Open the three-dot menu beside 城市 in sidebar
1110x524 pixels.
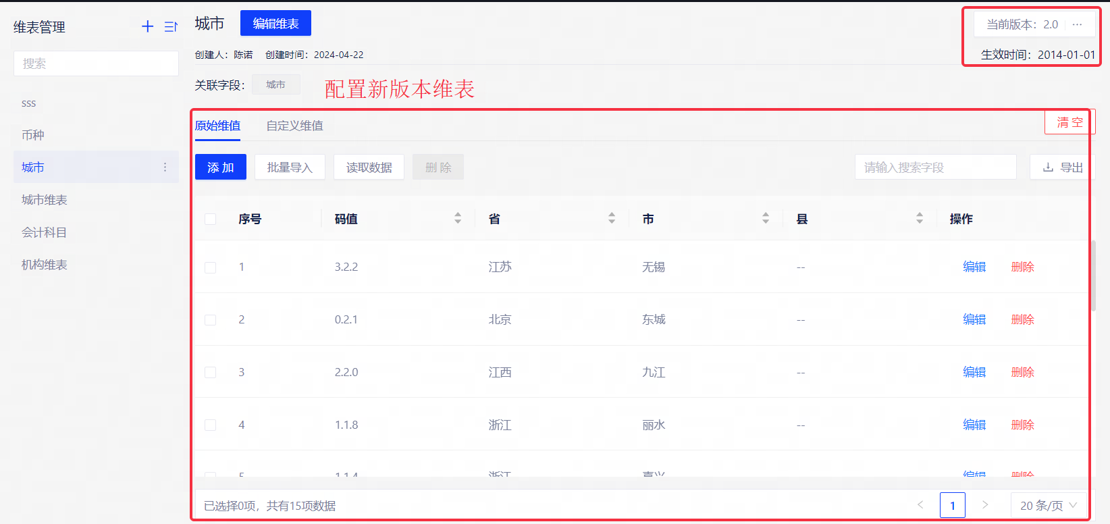(x=165, y=167)
